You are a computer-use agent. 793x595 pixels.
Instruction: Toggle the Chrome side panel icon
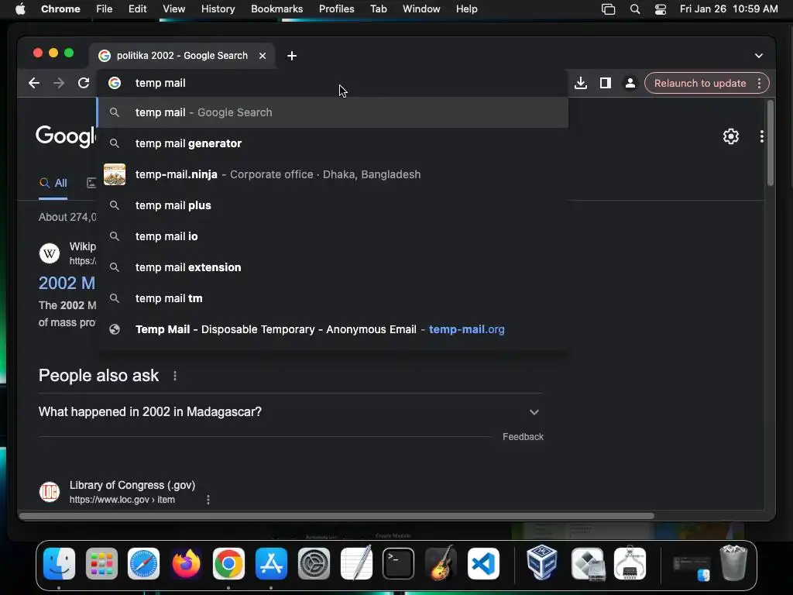(606, 83)
